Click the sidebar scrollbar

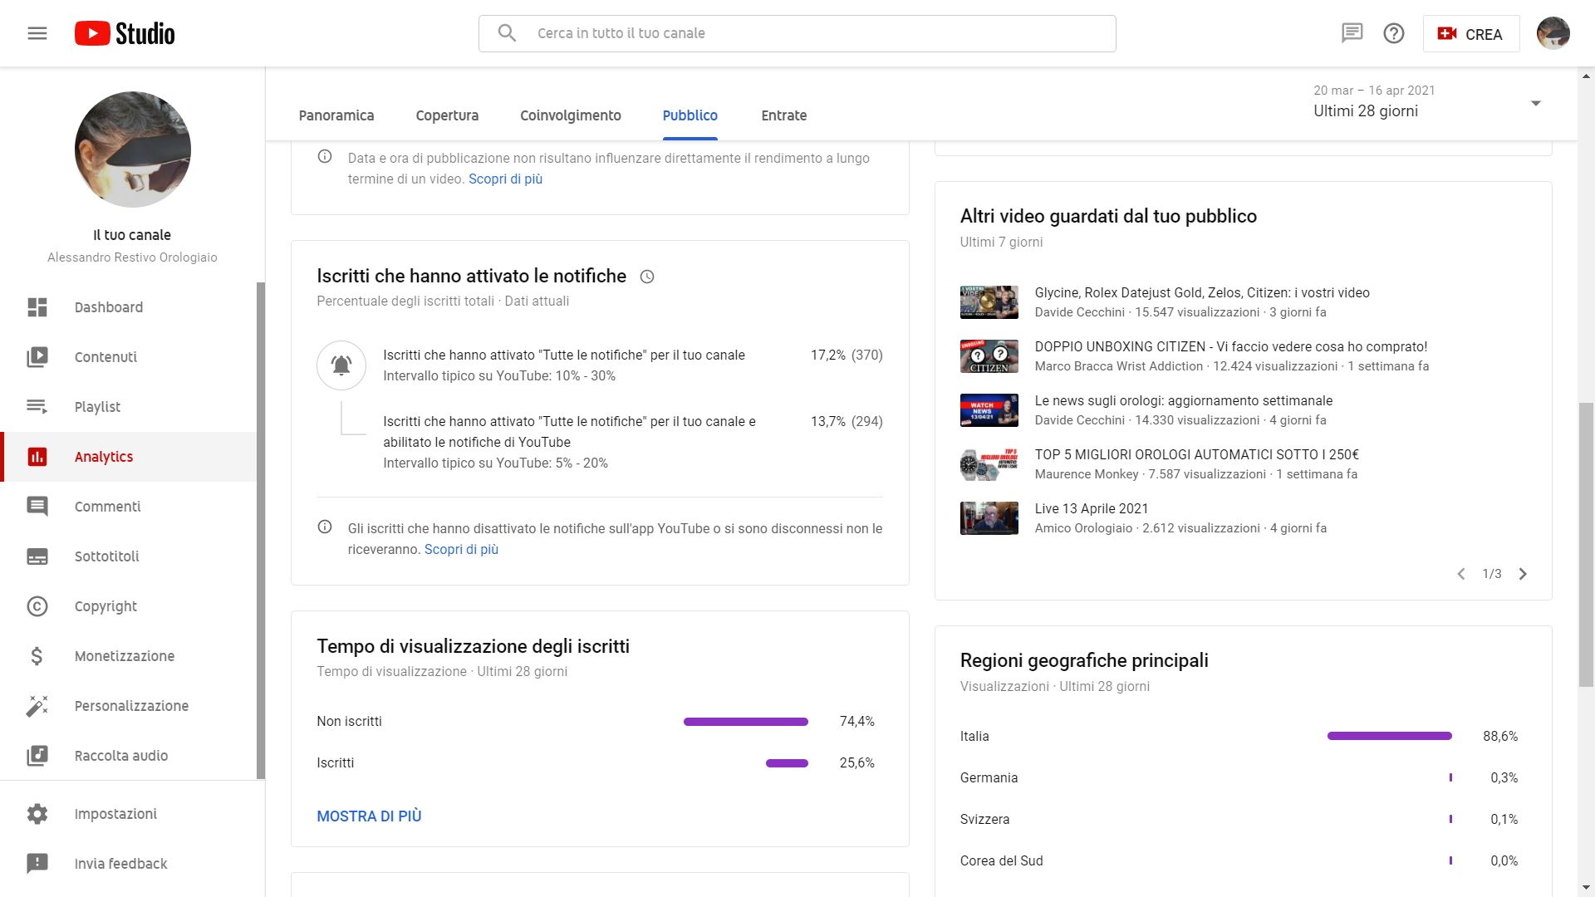pos(261,532)
